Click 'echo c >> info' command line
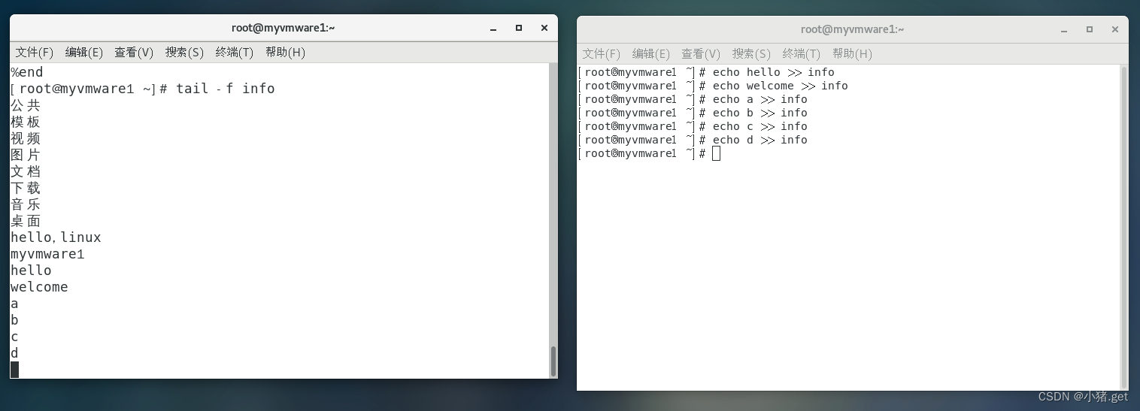 pos(760,126)
